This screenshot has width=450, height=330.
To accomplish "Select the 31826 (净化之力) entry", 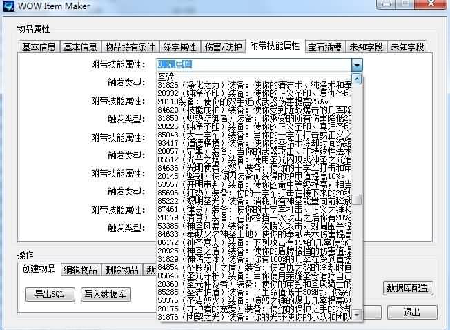I will coord(254,85).
